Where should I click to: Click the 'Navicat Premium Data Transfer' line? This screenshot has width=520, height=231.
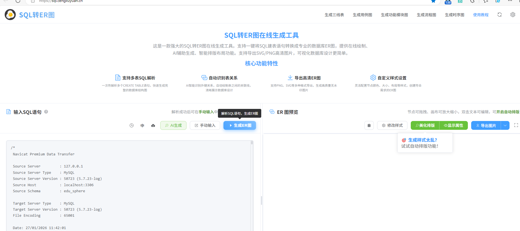(44, 154)
